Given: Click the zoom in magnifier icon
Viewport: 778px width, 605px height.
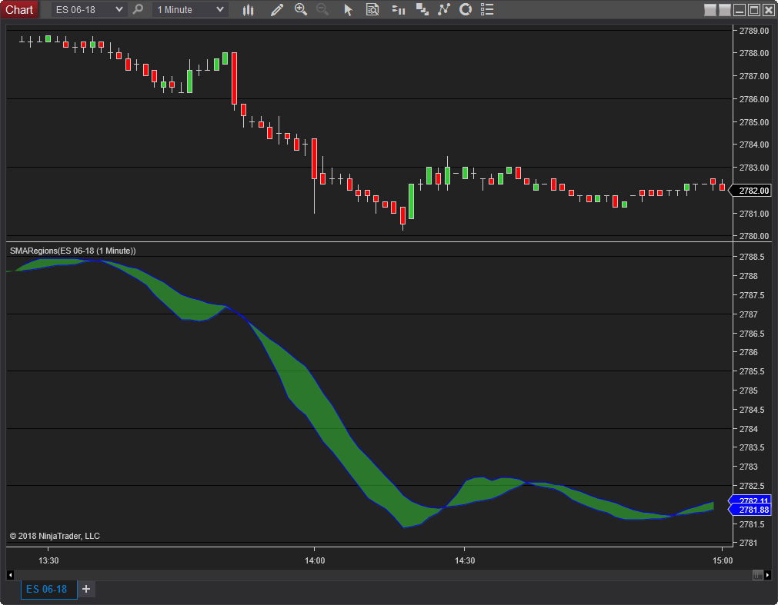Looking at the screenshot, I should (x=301, y=9).
